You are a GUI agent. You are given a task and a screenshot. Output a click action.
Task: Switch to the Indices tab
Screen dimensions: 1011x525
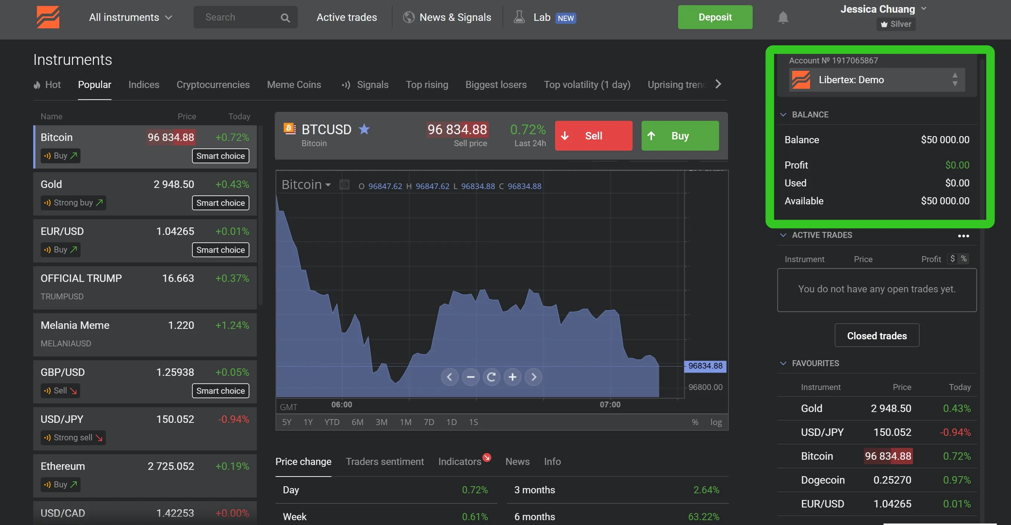click(x=144, y=85)
